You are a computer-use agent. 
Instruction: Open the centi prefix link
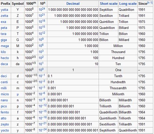click(x=4, y=82)
